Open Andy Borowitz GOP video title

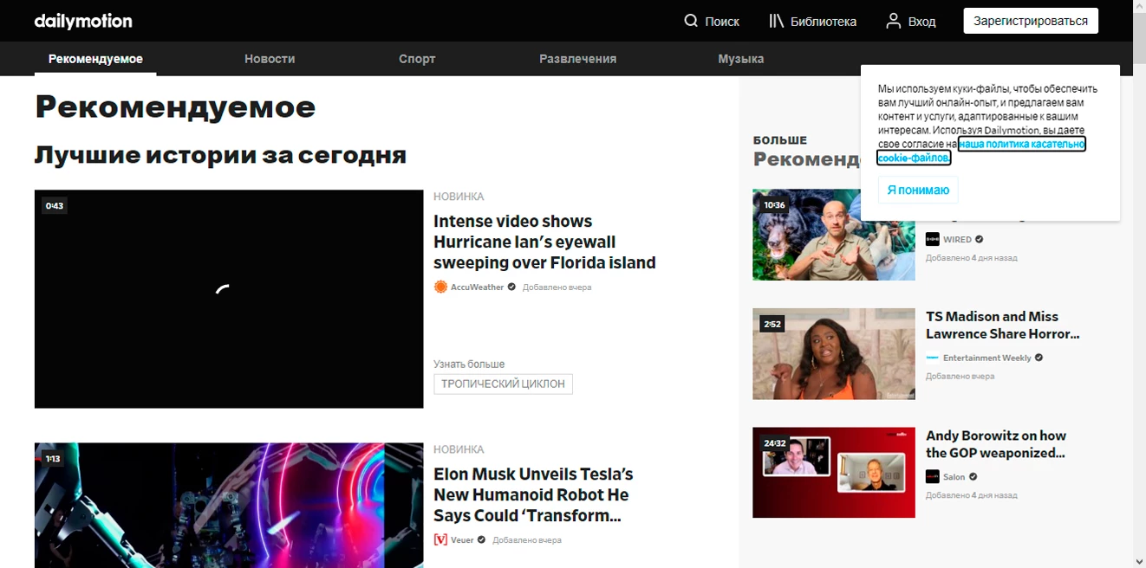996,443
